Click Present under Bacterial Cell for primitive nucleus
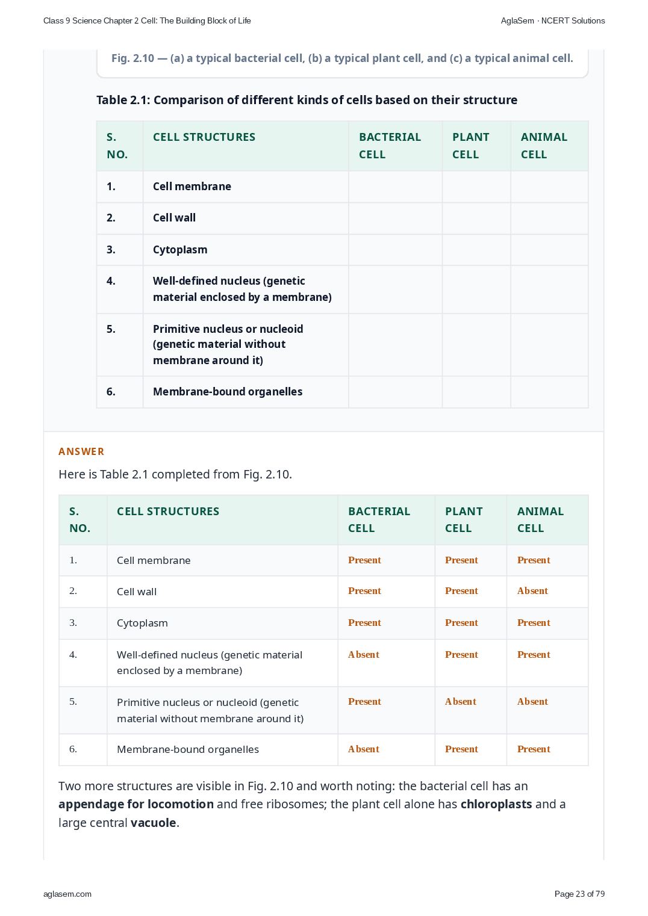This screenshot has height=916, width=648. 364,702
